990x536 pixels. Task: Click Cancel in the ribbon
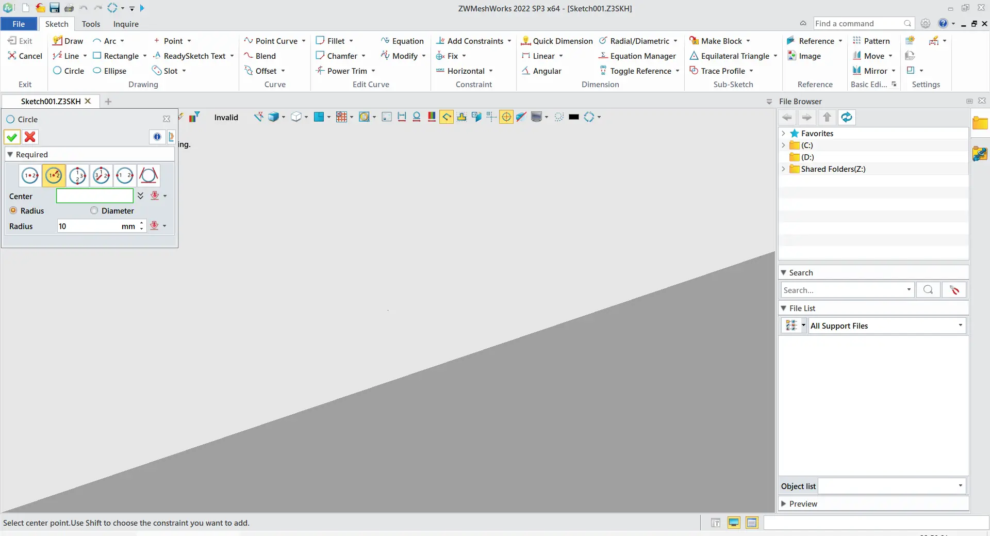tap(25, 56)
